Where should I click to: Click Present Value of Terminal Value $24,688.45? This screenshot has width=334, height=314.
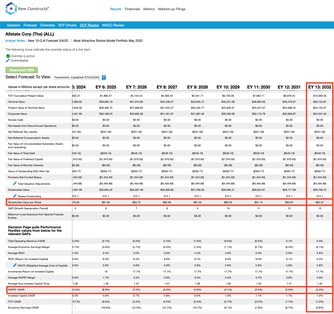click(x=289, y=108)
